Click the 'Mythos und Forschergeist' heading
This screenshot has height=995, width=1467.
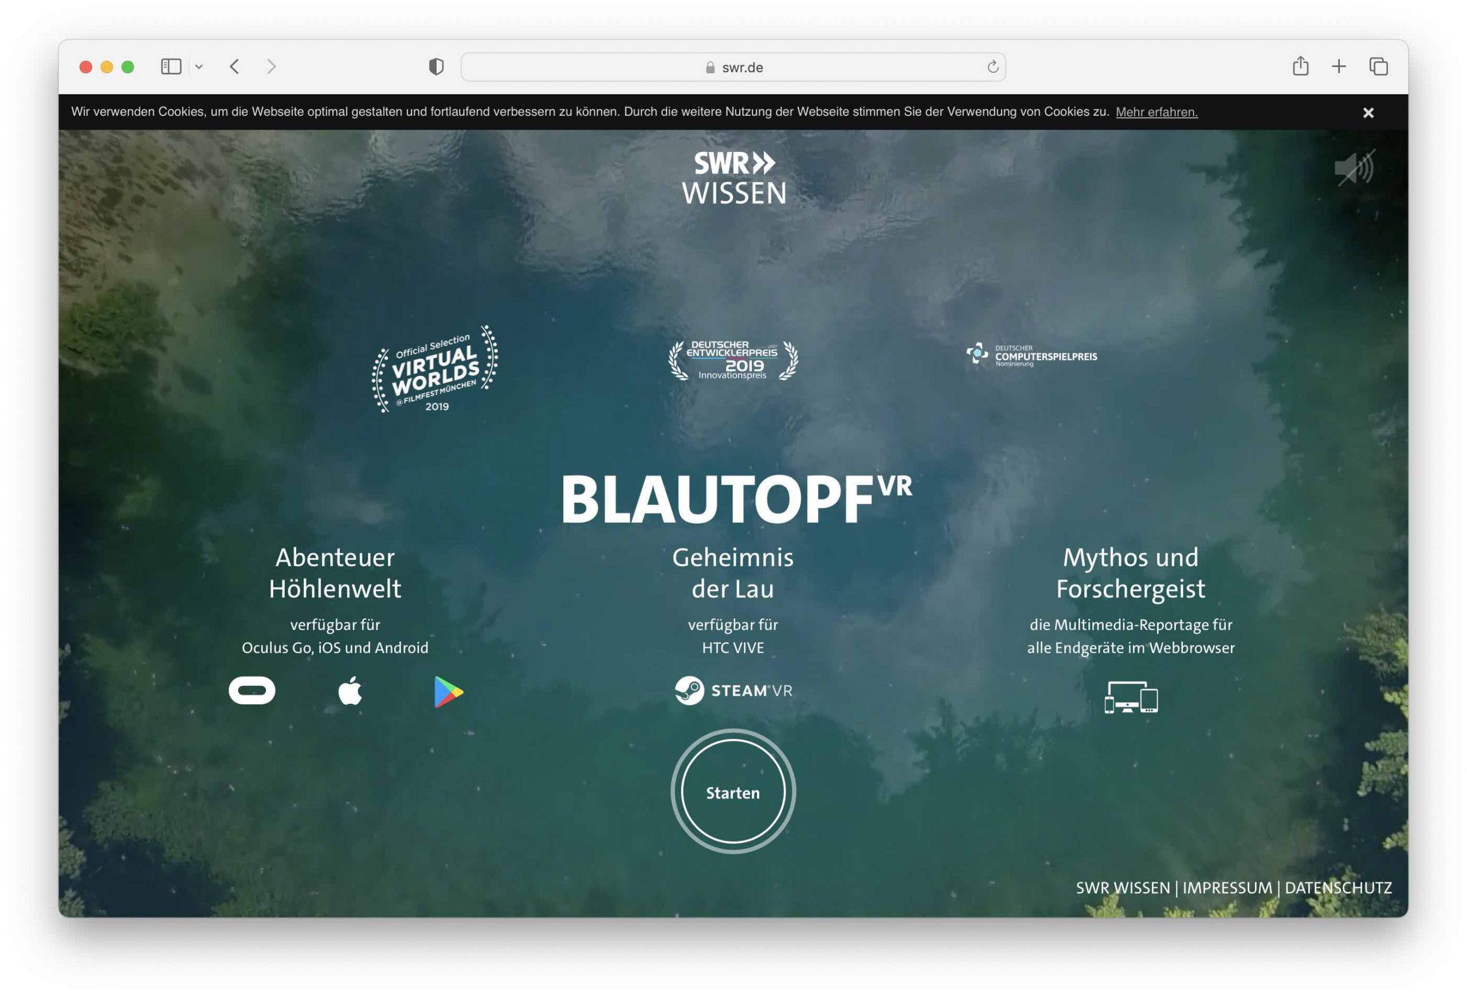(1131, 573)
